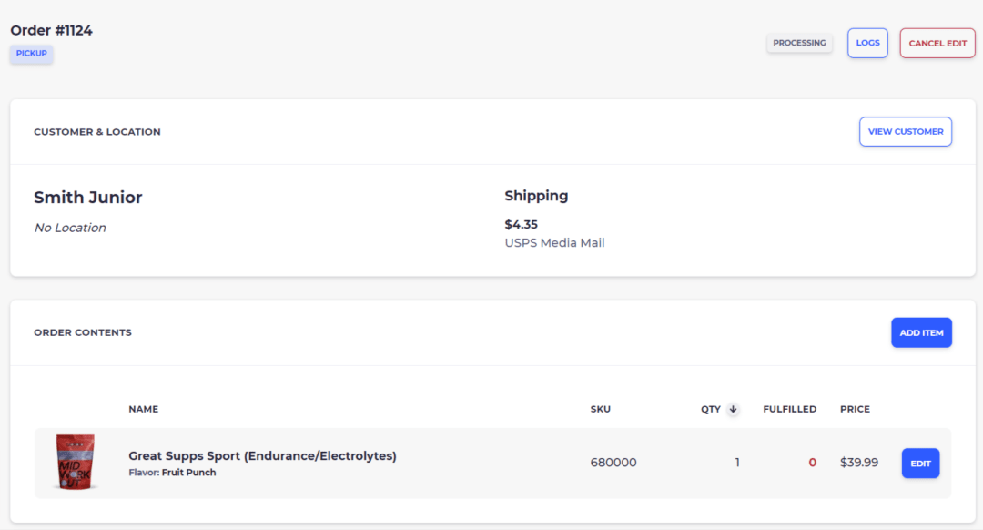The height and width of the screenshot is (530, 983).
Task: Add an item to order contents
Action: tap(921, 332)
